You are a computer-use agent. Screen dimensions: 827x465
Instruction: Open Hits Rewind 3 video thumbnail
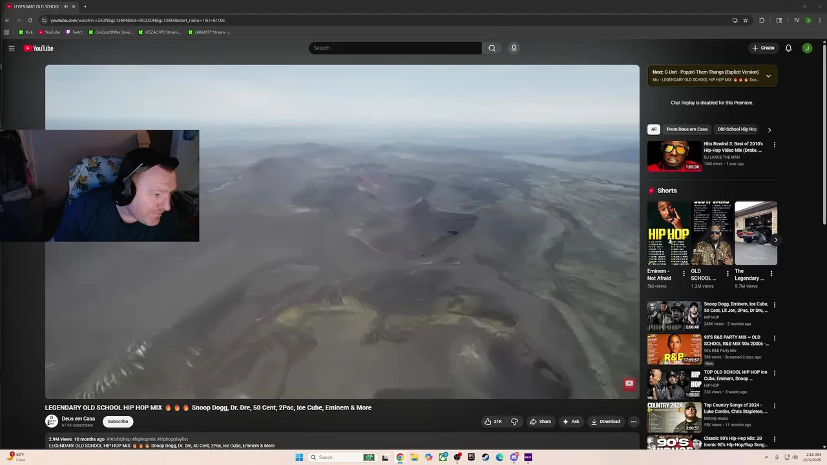(674, 156)
